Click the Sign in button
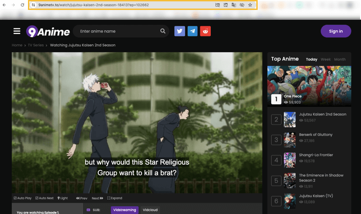The height and width of the screenshot is (214, 361). tap(336, 31)
